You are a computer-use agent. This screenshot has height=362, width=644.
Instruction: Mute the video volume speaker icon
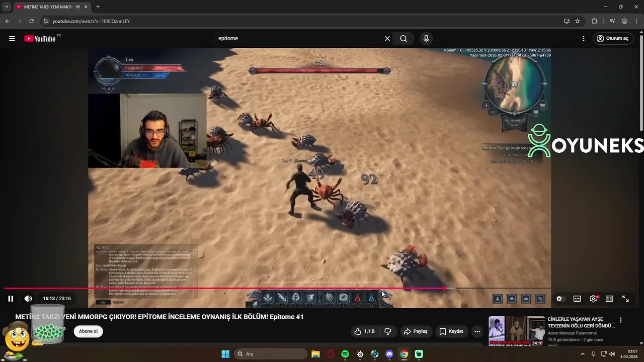click(28, 299)
